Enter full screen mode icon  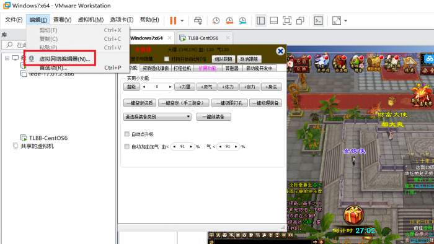click(287, 20)
